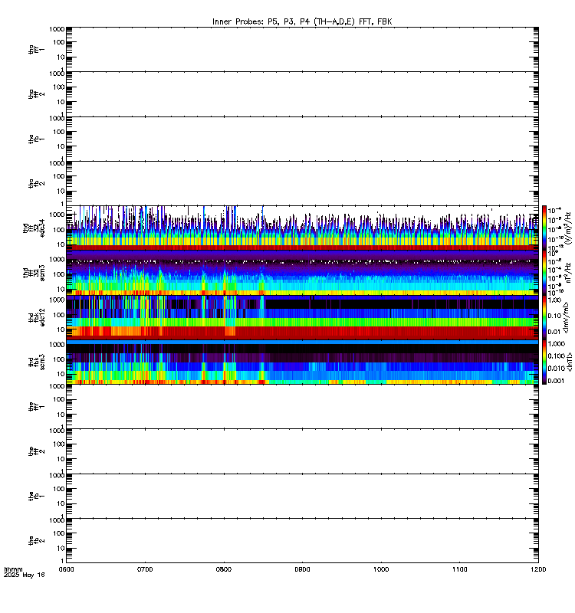Click the 'thd fbk edc12' panel label
The image size is (575, 613).
pyautogui.click(x=36, y=317)
